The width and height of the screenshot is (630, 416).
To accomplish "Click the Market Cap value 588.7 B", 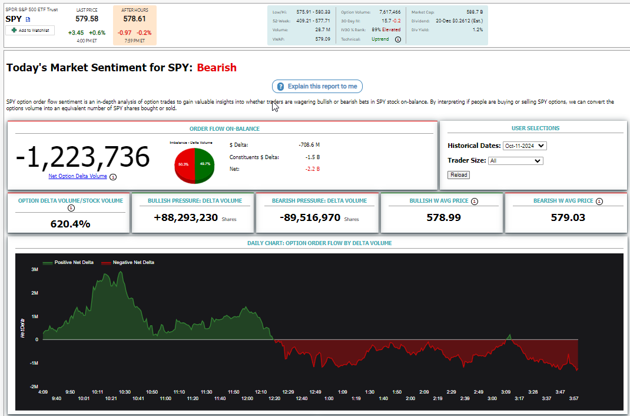I will coord(474,12).
